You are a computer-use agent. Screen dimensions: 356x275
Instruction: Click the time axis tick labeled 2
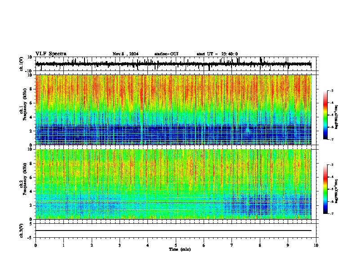(x=92, y=245)
